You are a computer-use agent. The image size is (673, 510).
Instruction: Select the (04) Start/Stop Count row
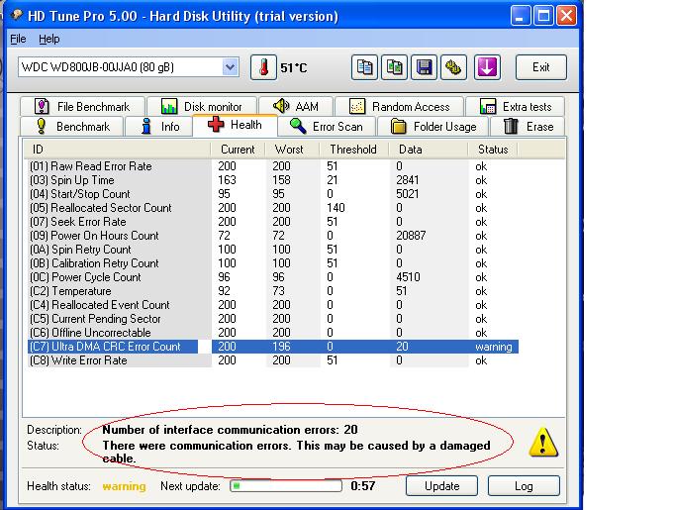[x=273, y=194]
